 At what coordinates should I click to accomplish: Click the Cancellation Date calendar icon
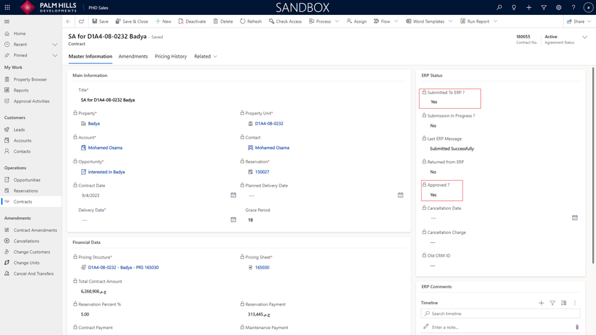tap(575, 218)
